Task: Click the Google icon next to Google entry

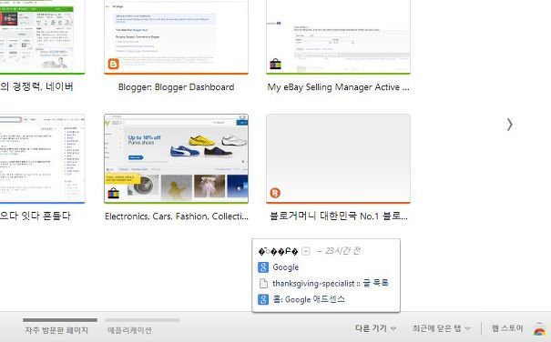Action: pos(263,267)
